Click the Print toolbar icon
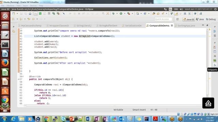The height and width of the screenshot is (122, 218). click(30, 14)
